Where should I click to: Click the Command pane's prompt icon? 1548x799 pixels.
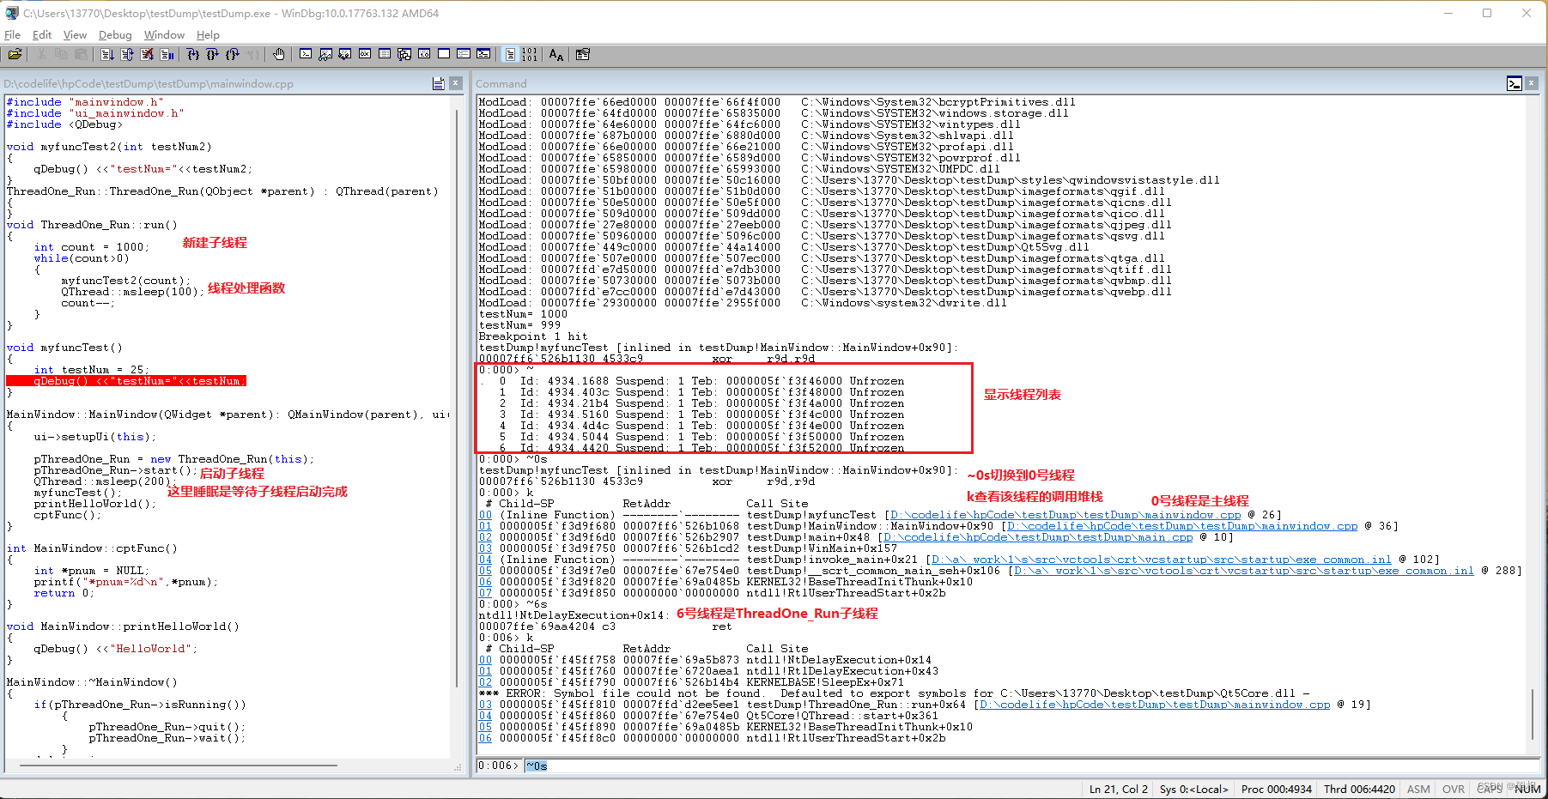pyautogui.click(x=1515, y=83)
